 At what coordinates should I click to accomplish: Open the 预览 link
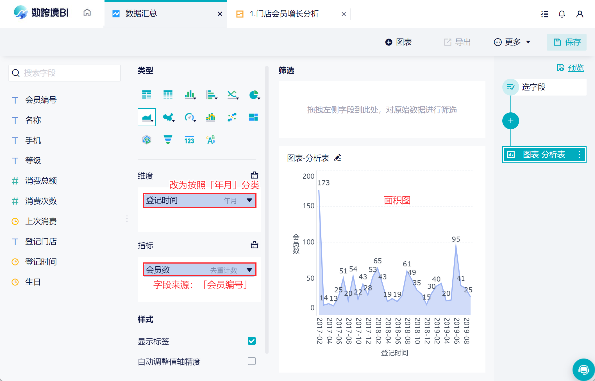pyautogui.click(x=576, y=68)
